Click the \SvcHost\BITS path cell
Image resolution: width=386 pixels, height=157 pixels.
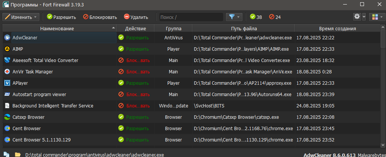[x=244, y=106]
